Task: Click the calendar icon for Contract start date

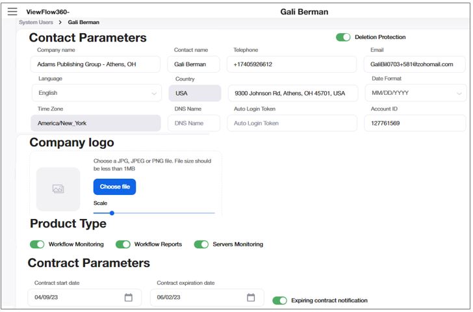Action: tap(129, 298)
